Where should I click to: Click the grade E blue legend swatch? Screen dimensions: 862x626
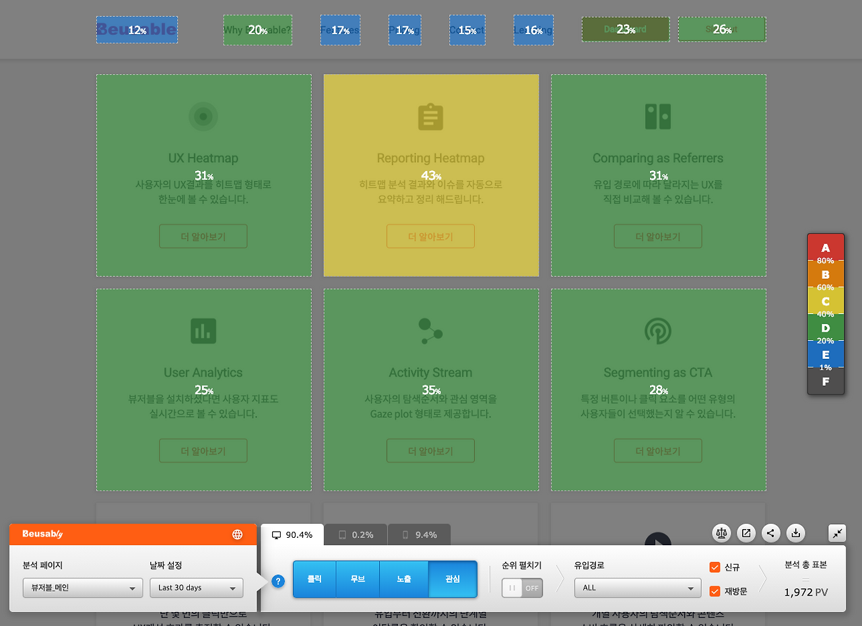click(x=826, y=354)
